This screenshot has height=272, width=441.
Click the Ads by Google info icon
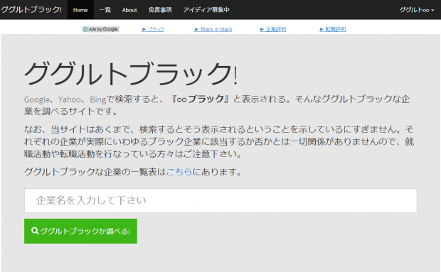85,29
